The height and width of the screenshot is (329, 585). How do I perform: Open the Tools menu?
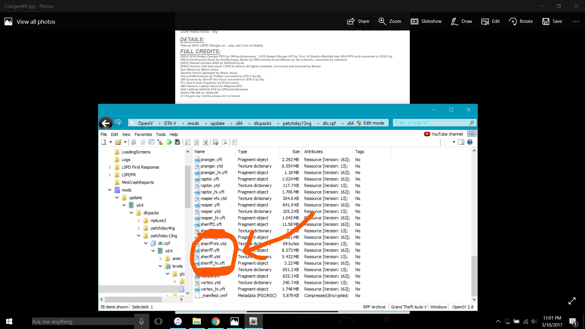tap(161, 134)
